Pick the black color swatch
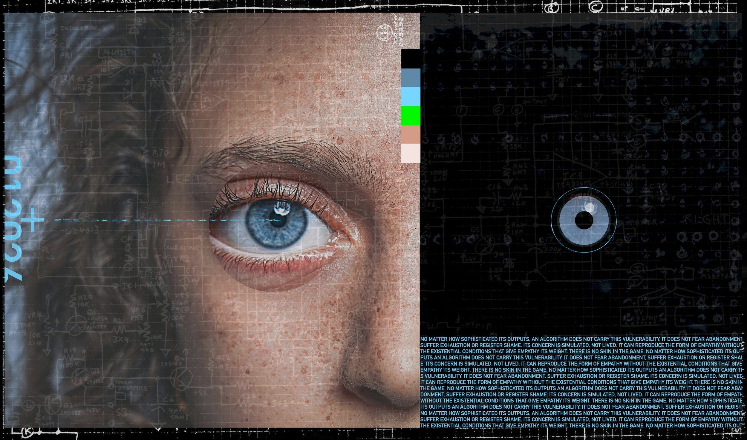 click(x=410, y=59)
